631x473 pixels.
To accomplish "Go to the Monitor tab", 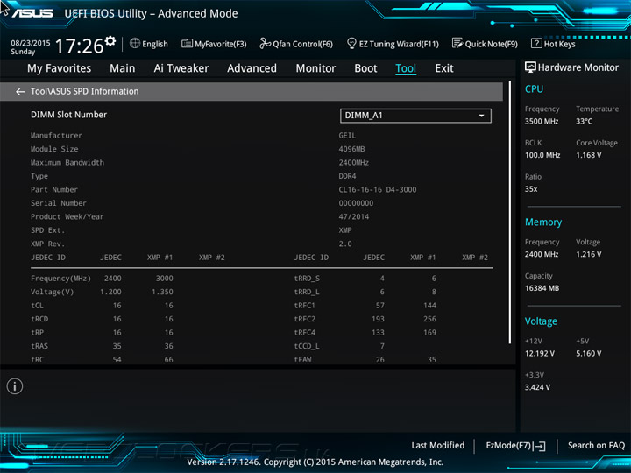I will point(315,68).
